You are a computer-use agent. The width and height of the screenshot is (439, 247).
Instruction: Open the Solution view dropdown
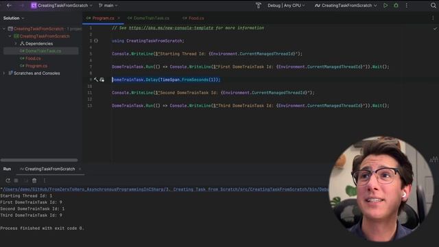[14, 19]
